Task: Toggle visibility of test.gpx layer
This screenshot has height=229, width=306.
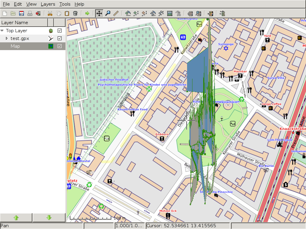Action: [60, 38]
